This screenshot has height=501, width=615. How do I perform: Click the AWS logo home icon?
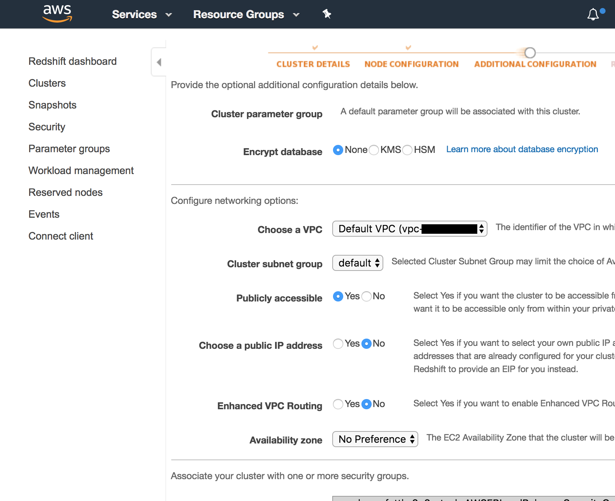tap(57, 14)
